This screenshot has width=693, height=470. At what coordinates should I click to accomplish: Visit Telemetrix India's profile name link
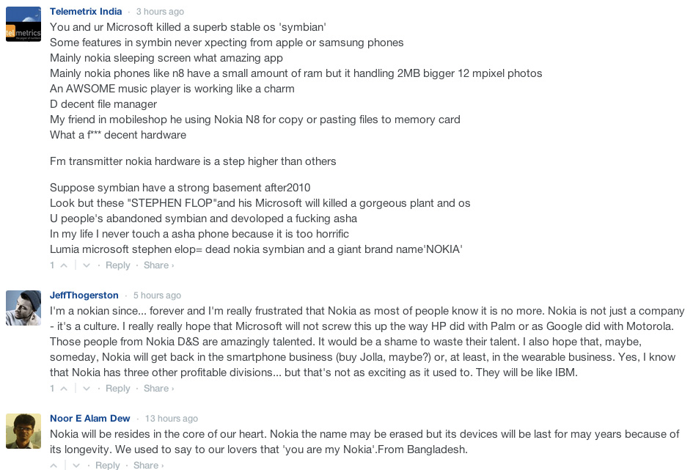(86, 12)
